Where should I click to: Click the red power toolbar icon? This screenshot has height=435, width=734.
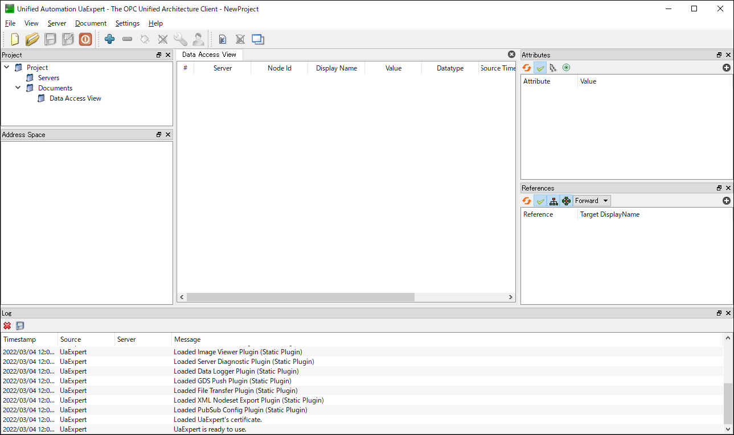click(85, 39)
